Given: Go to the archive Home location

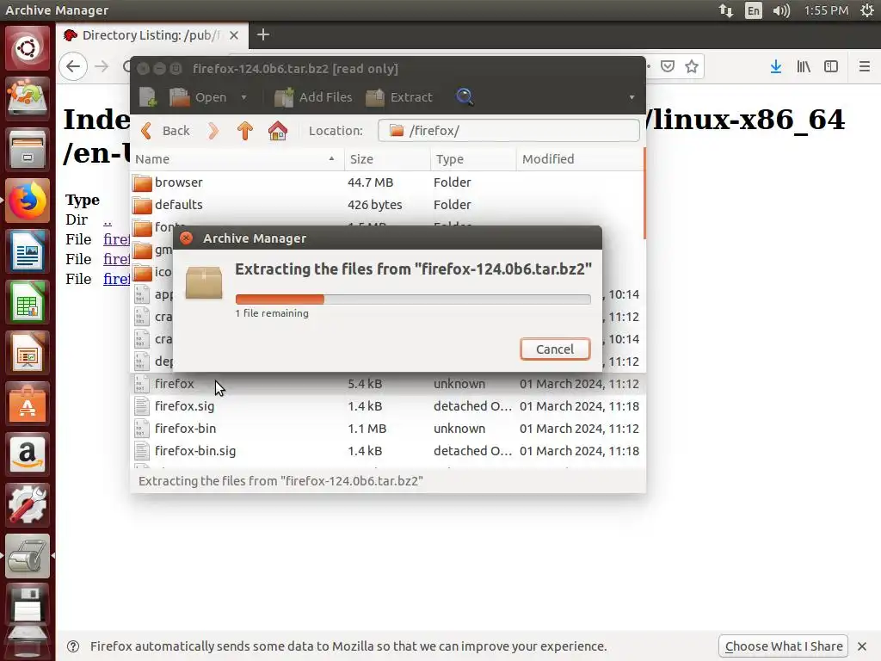Looking at the screenshot, I should click(278, 131).
